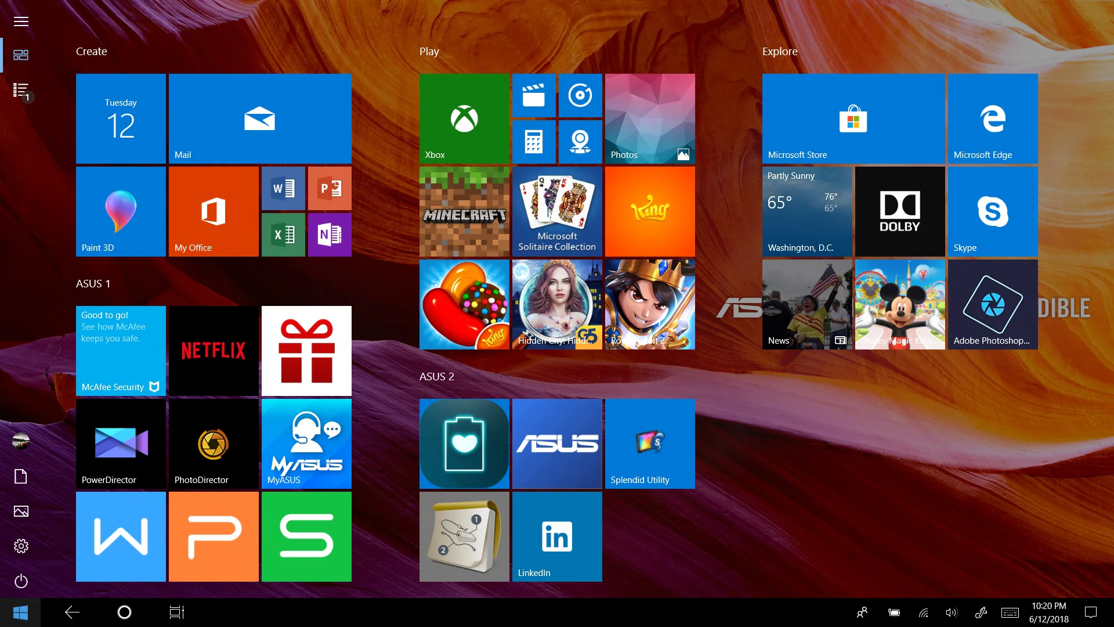Open the notepad steps sketch tile
This screenshot has width=1114, height=627.
(x=464, y=536)
